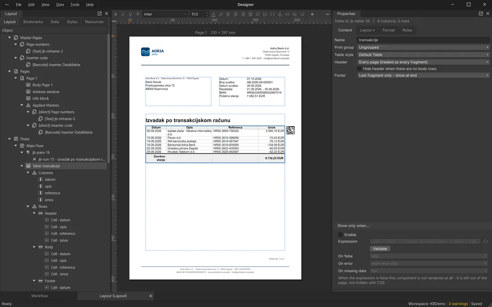This screenshot has width=492, height=307.
Task: Click the Validate button
Action: pyautogui.click(x=380, y=249)
